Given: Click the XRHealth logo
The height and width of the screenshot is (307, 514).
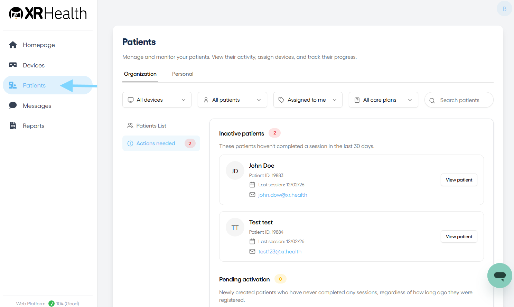Looking at the screenshot, I should pos(48,13).
